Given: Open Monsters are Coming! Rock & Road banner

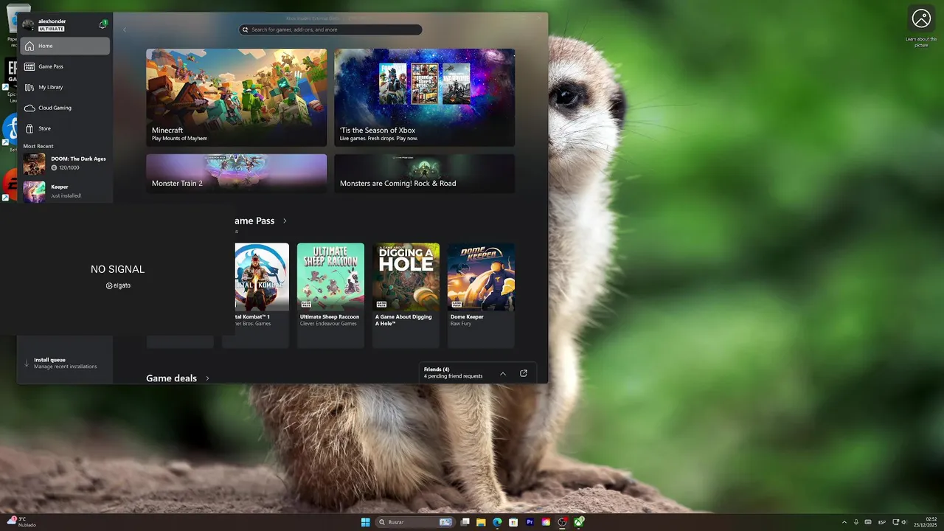Looking at the screenshot, I should point(424,173).
